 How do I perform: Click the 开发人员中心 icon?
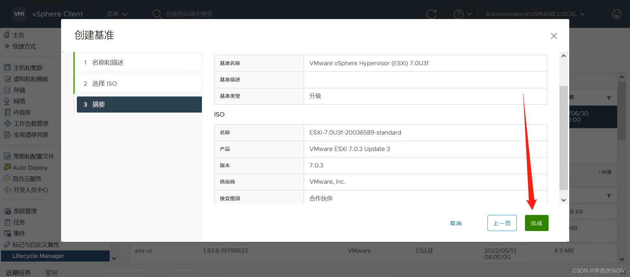click(7, 190)
